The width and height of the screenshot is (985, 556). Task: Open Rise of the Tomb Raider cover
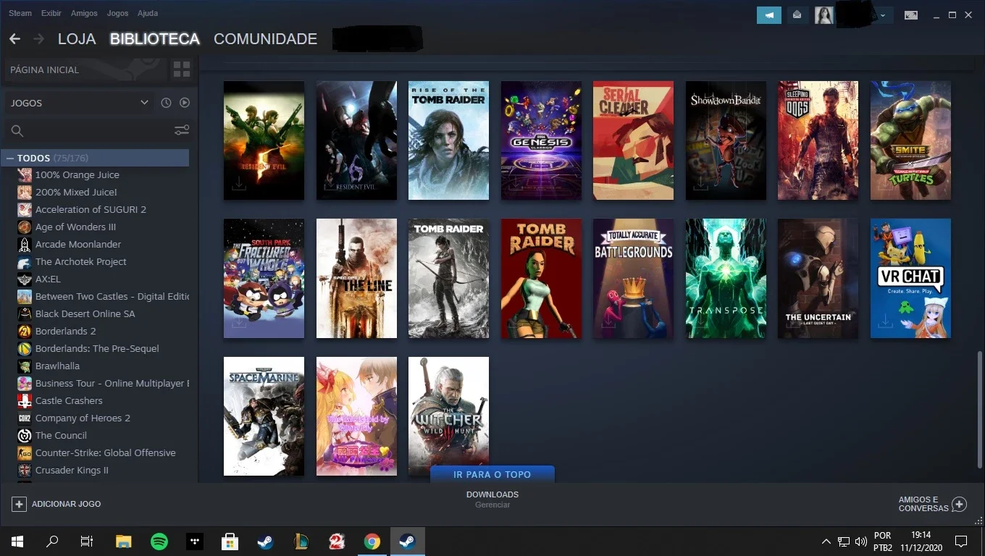click(448, 140)
